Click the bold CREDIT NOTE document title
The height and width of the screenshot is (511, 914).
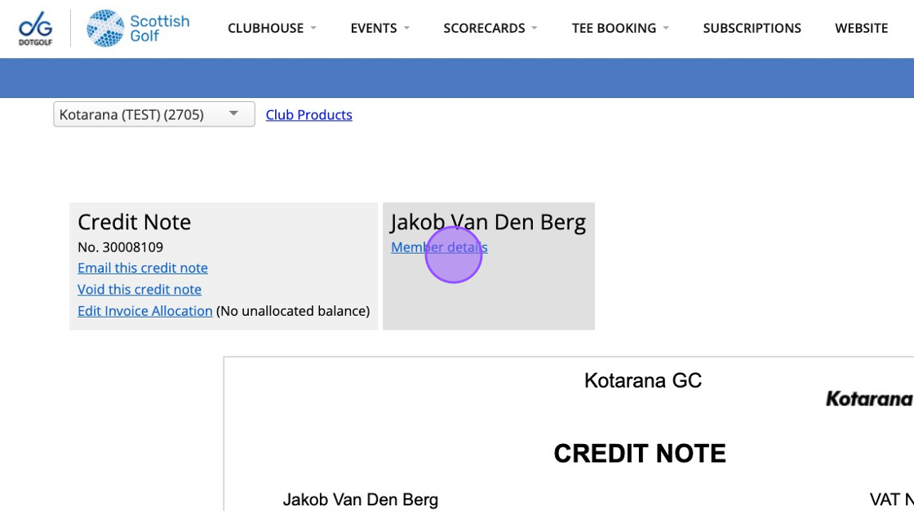tap(640, 454)
